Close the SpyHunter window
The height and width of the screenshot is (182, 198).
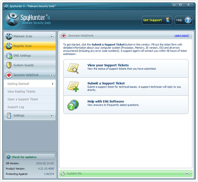188,5
